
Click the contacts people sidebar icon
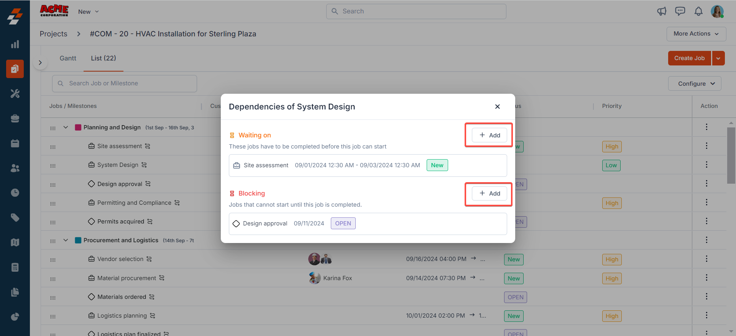click(x=15, y=168)
